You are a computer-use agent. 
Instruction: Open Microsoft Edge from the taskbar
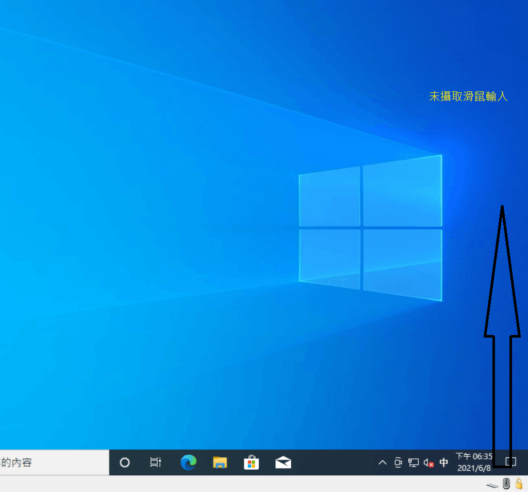[x=188, y=462]
